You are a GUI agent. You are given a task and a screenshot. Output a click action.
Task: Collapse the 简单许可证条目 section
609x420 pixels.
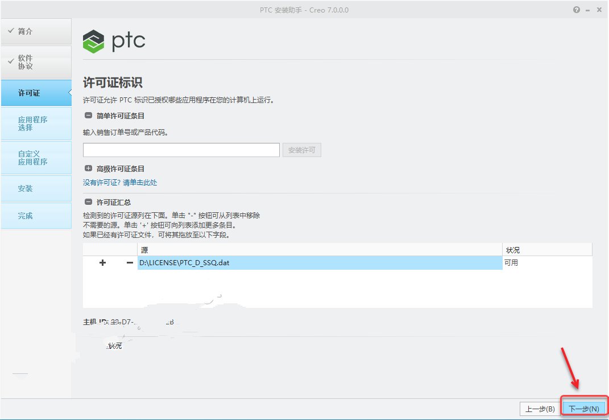(89, 116)
